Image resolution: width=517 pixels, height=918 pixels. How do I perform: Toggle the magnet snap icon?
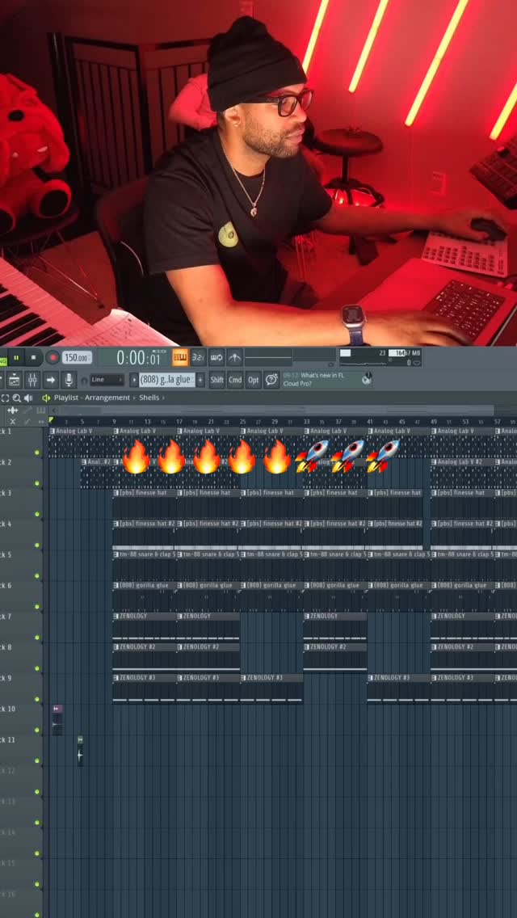(x=84, y=381)
